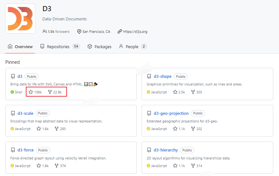View the 108k stargazers of d3
Screen dimensions: 279x176
click(x=35, y=92)
